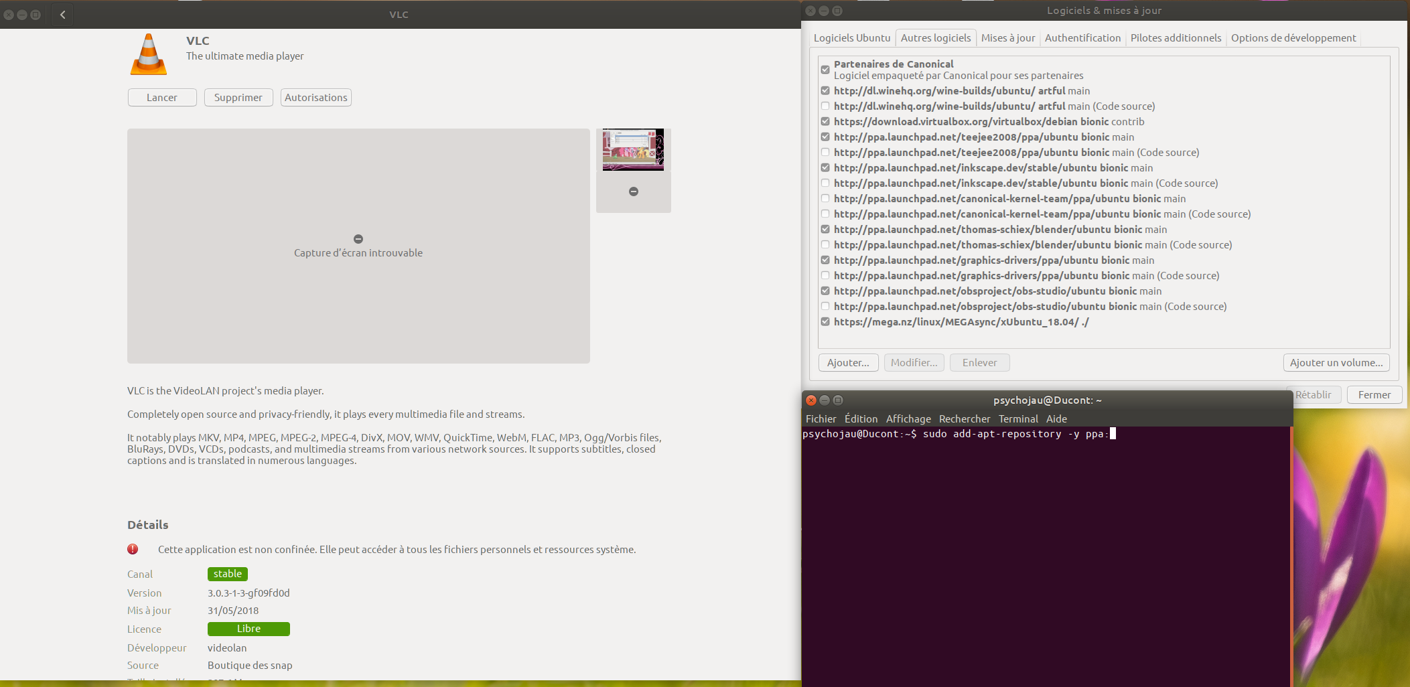This screenshot has width=1410, height=687.
Task: Enable obs-studio bionic main (Code source) checkbox
Action: (825, 306)
